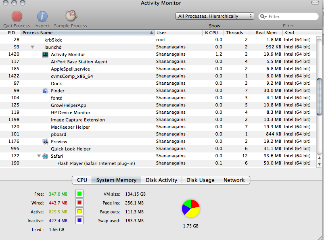Select the fontd process row
The width and height of the screenshot is (324, 240).
click(158, 98)
